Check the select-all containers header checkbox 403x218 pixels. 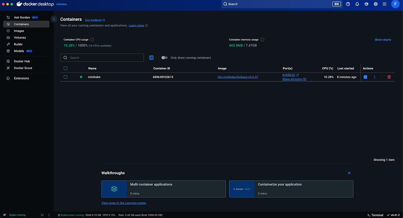click(x=65, y=68)
